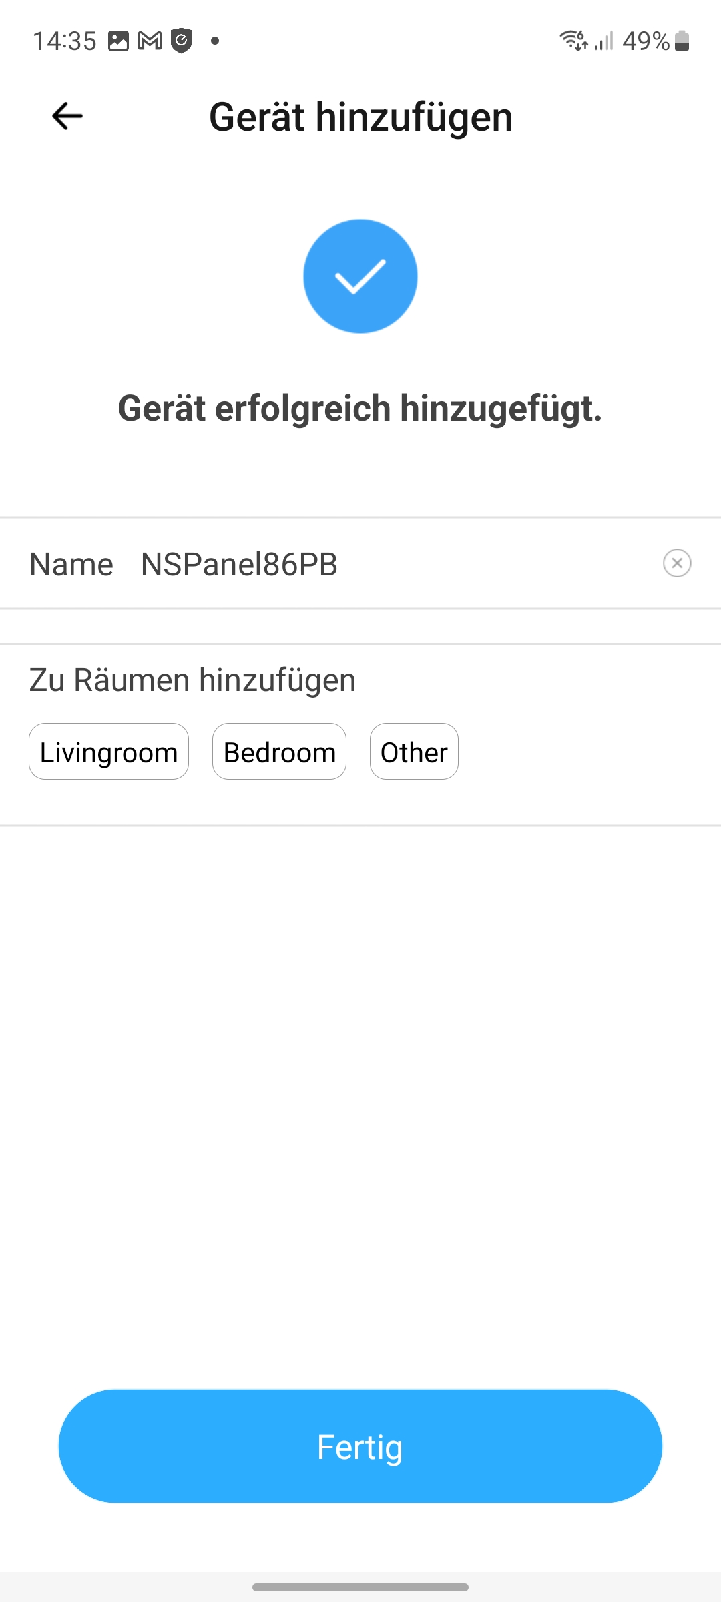Image resolution: width=721 pixels, height=1602 pixels.
Task: Go back using the arrow icon
Action: (x=67, y=116)
